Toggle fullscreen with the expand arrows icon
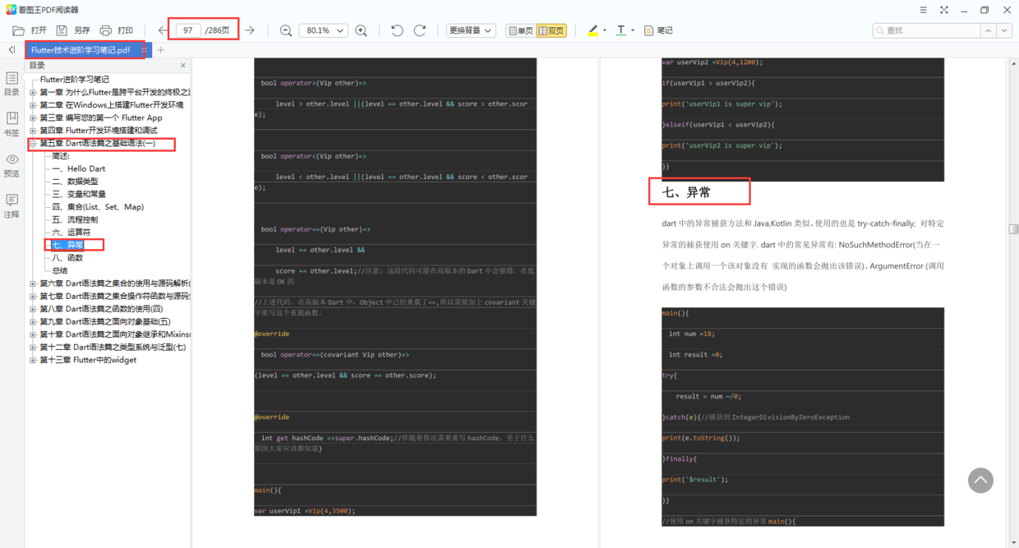Viewport: 1019px width, 548px height. [943, 10]
